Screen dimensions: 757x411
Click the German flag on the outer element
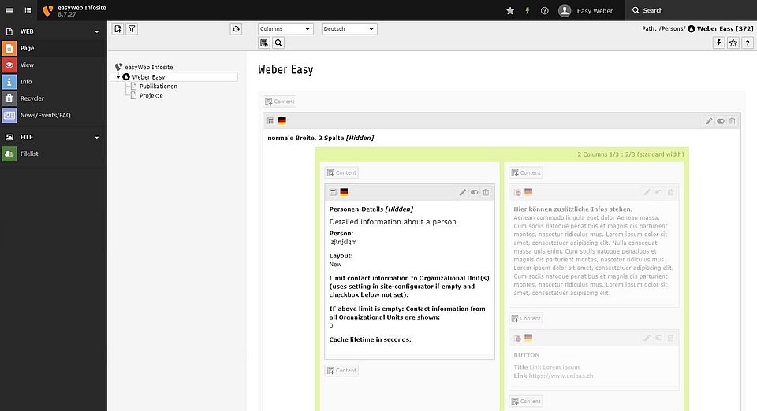click(282, 121)
